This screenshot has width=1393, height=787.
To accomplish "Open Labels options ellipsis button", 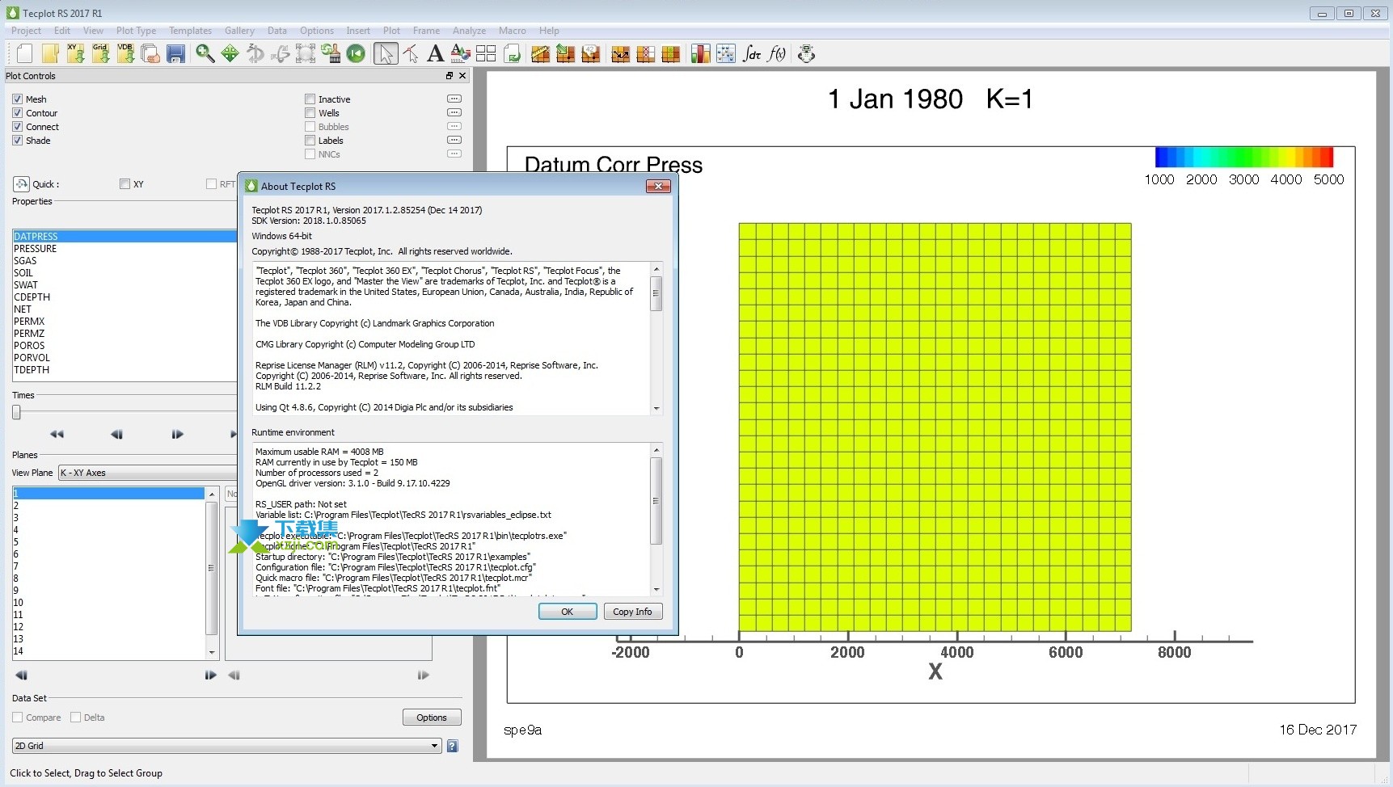I will coord(454,140).
